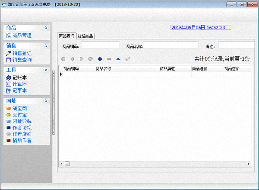Switch to the 新增商品 tab
259x190 pixels.
point(85,36)
